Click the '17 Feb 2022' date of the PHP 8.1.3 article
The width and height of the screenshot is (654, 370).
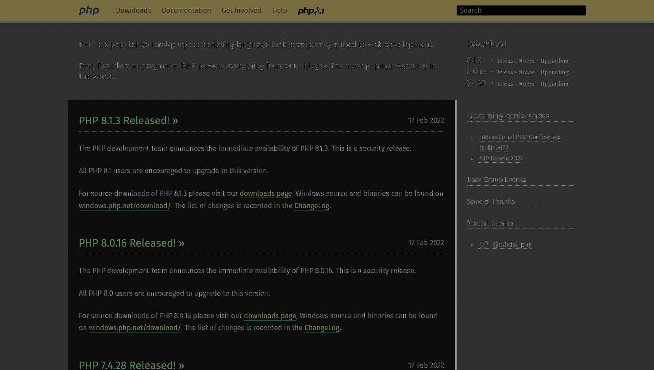point(426,121)
